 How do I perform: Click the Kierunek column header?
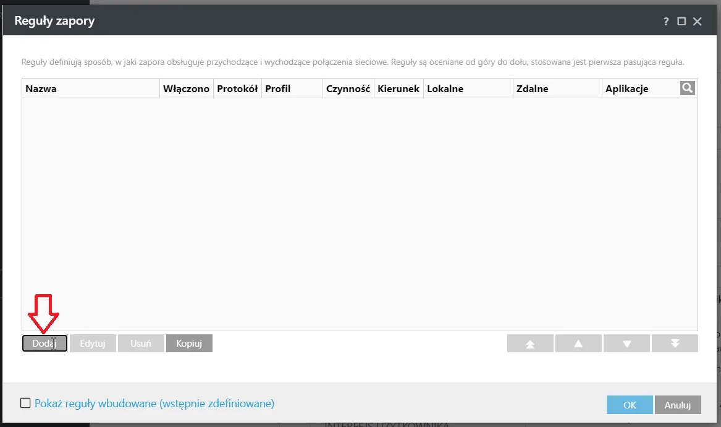398,88
